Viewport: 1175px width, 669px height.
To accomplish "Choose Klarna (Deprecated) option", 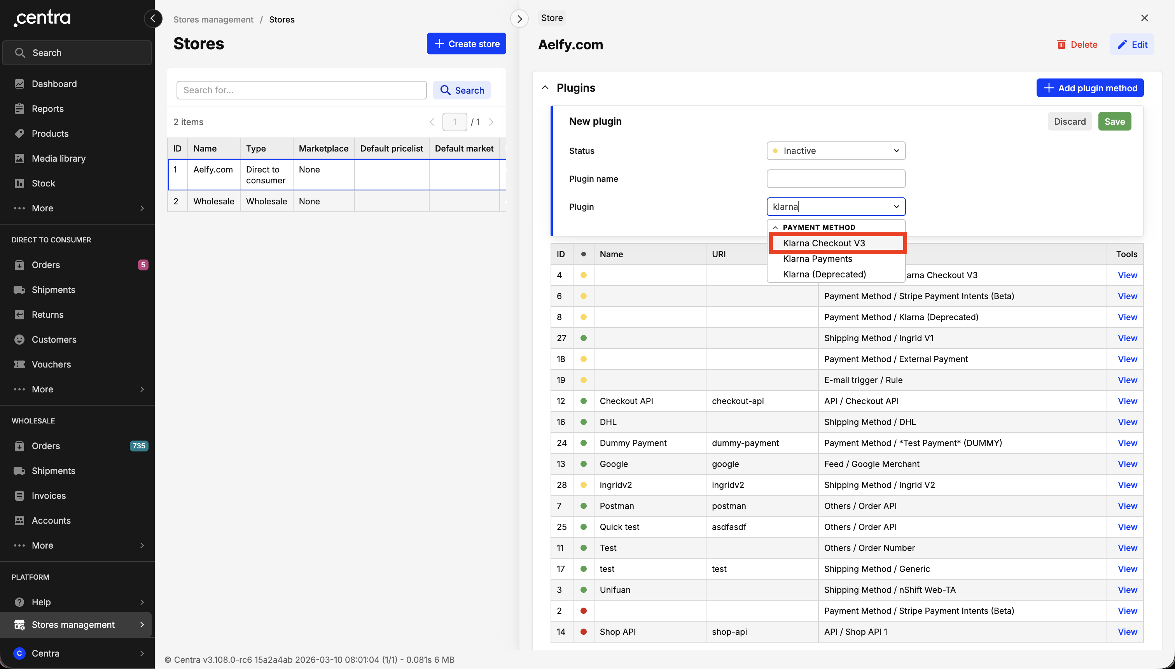I will 824,274.
